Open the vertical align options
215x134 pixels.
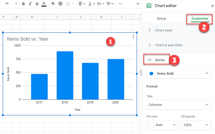point(92,4)
